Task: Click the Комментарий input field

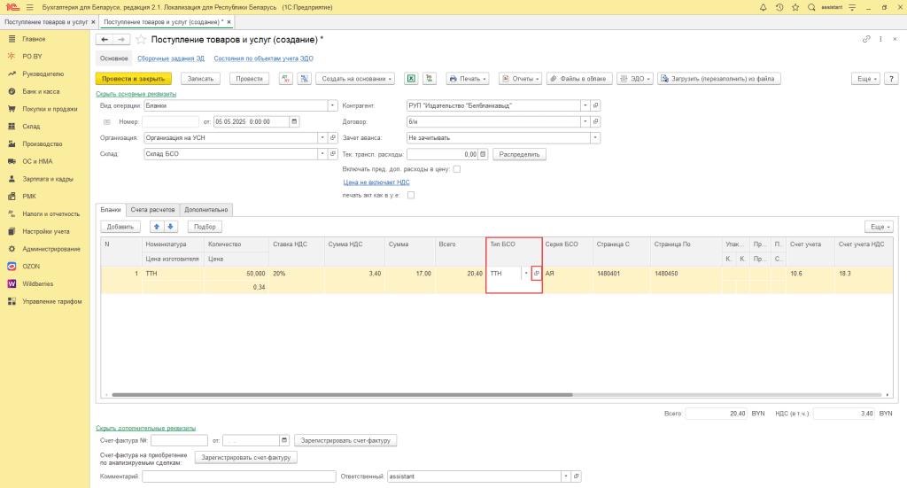Action: tap(239, 476)
